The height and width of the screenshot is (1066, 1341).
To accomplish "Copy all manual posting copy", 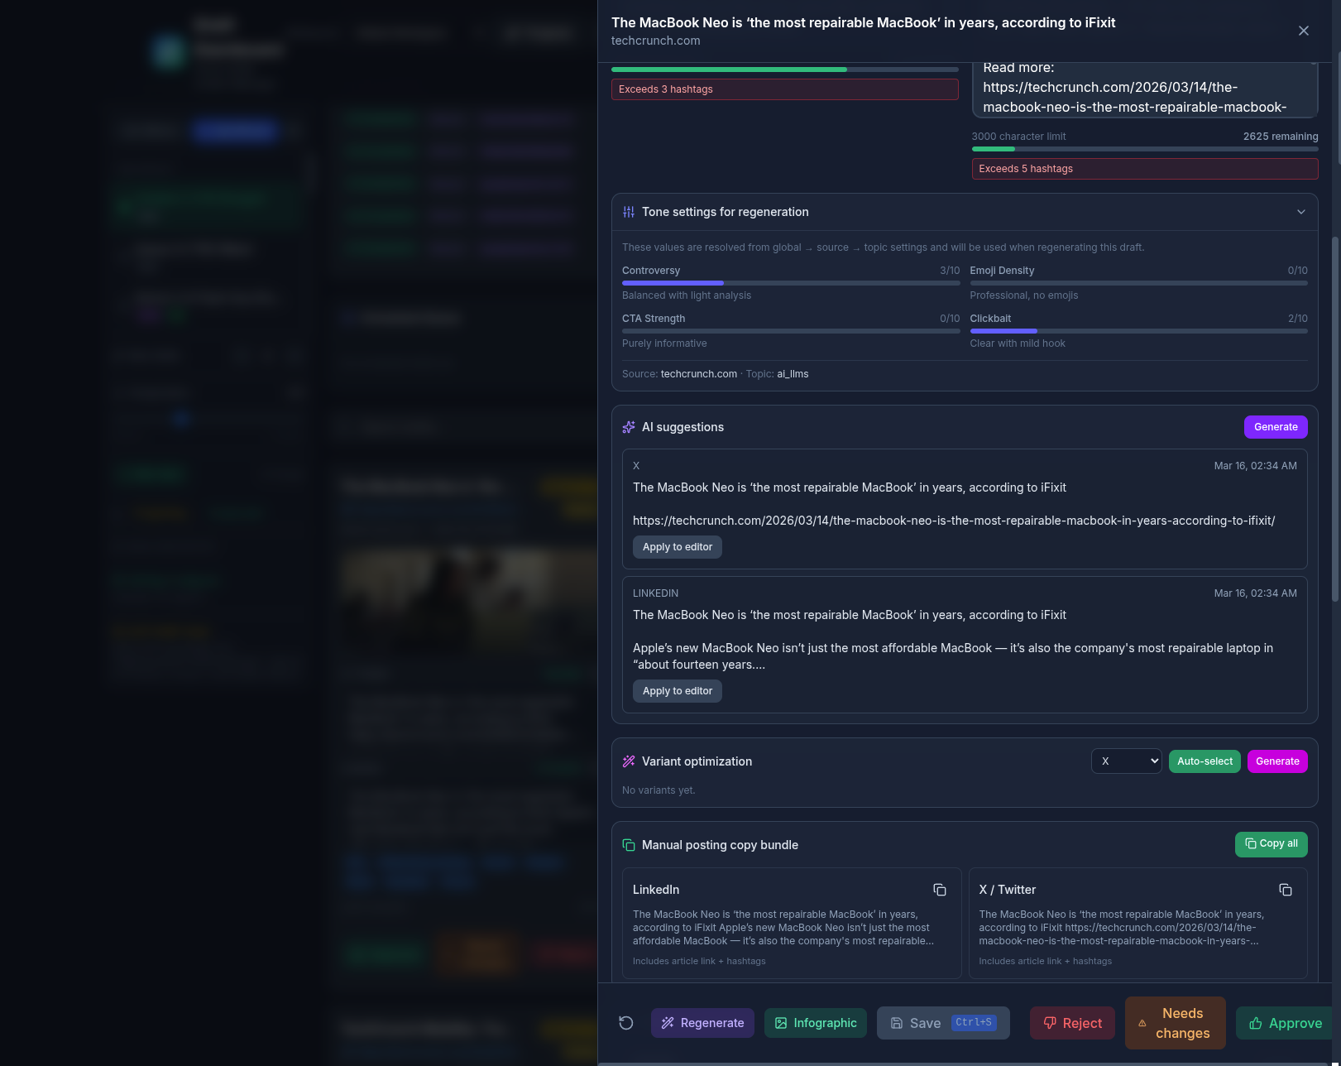I will (x=1272, y=844).
